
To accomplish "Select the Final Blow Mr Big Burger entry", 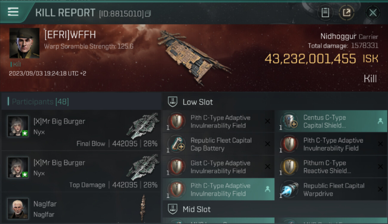I will tap(81, 130).
